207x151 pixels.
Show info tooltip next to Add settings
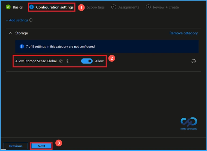pyautogui.click(x=31, y=20)
